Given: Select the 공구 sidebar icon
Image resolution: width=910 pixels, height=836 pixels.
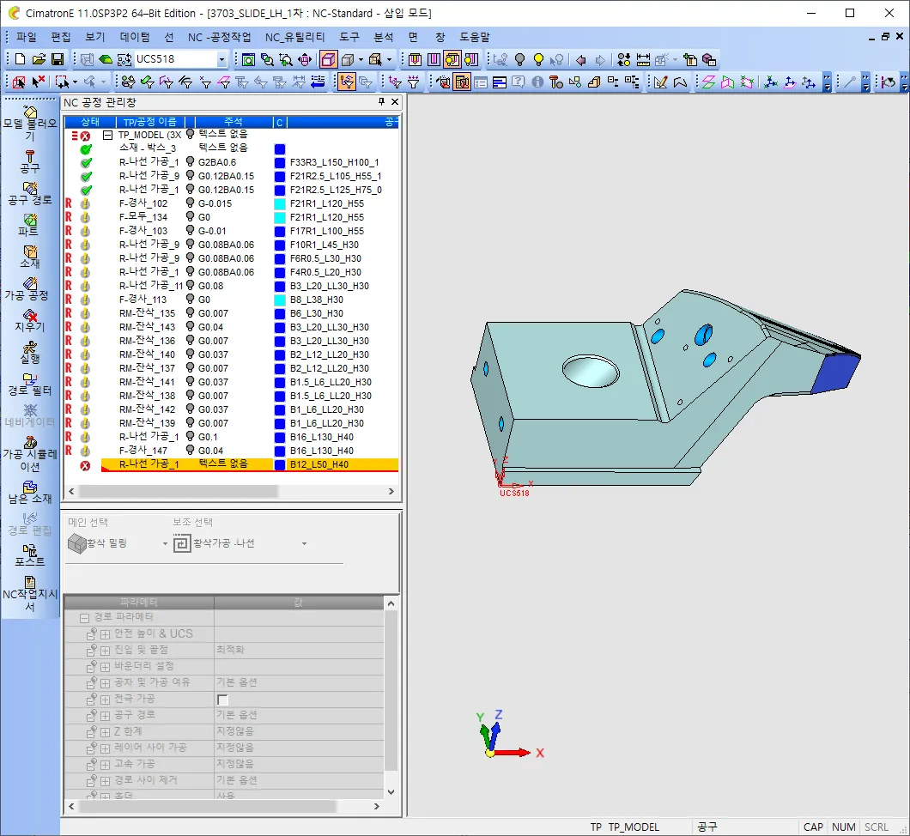Looking at the screenshot, I should (30, 162).
